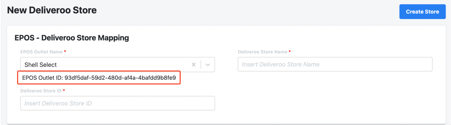Click the Deliveroo Store ID field label
The image size is (451, 125).
pyautogui.click(x=41, y=91)
